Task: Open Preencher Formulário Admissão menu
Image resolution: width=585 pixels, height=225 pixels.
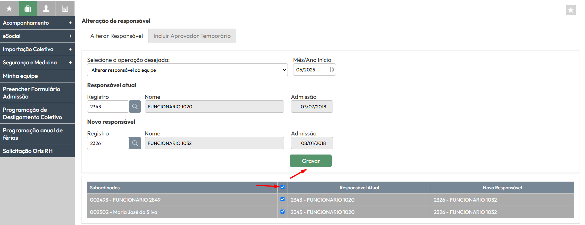Action: click(x=37, y=93)
